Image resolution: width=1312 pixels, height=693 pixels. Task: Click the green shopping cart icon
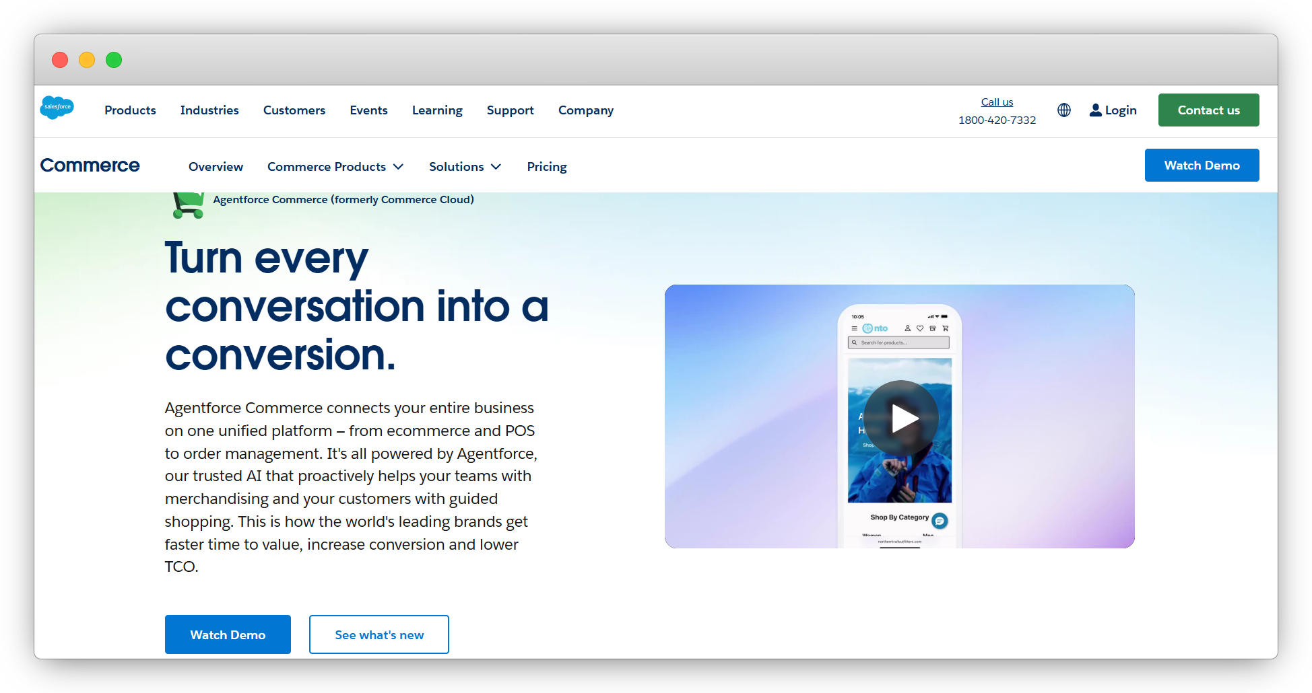click(x=188, y=205)
